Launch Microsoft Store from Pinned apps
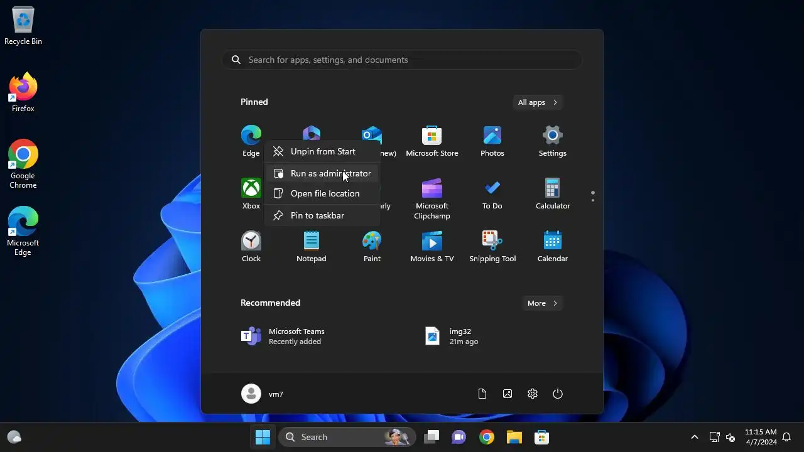This screenshot has height=452, width=804. (432, 141)
